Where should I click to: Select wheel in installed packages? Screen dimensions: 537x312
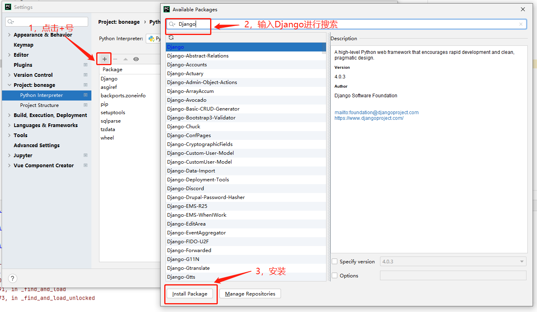pos(107,138)
